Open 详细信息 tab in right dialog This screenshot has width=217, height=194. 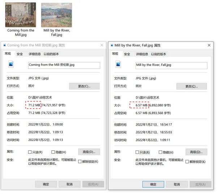142,54
